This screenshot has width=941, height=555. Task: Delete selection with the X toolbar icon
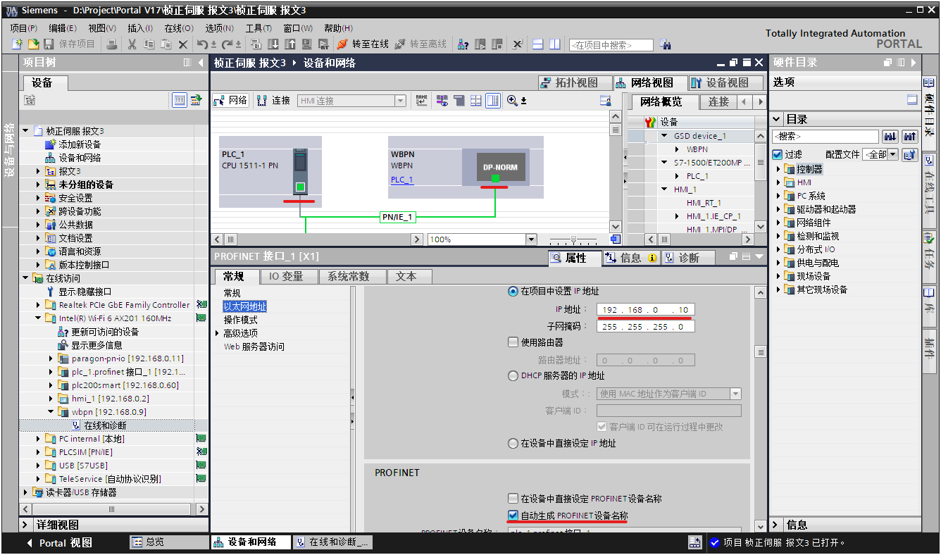(182, 44)
